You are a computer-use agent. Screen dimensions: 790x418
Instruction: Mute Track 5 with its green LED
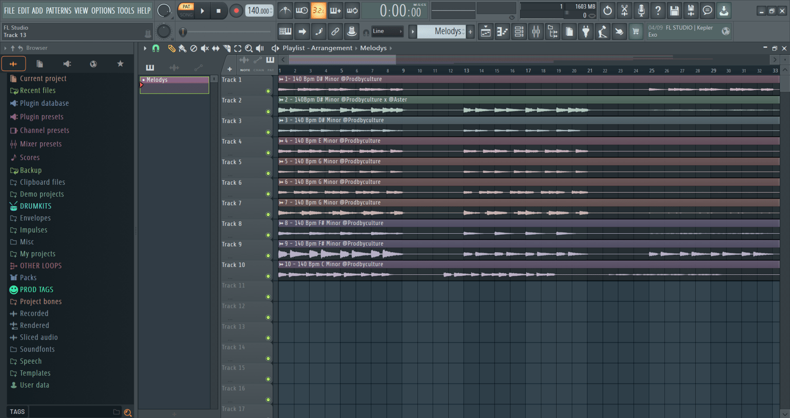tap(268, 173)
